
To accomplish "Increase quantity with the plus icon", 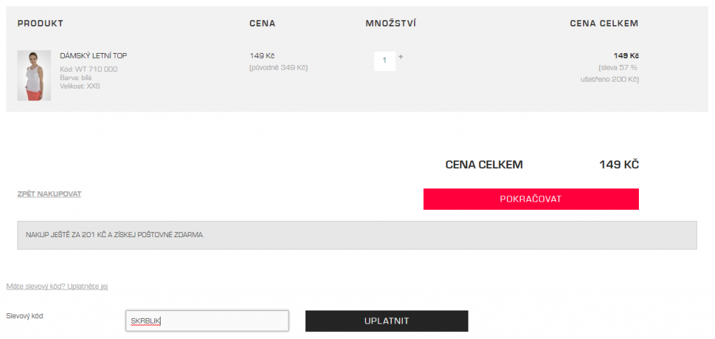I will pyautogui.click(x=401, y=57).
